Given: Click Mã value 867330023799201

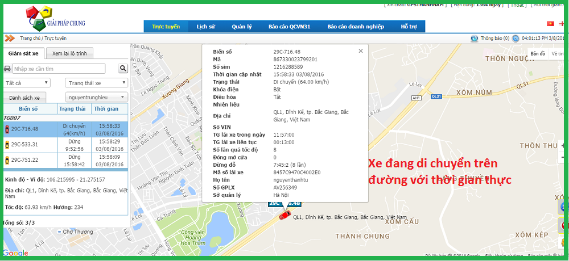Looking at the screenshot, I should pos(295,60).
